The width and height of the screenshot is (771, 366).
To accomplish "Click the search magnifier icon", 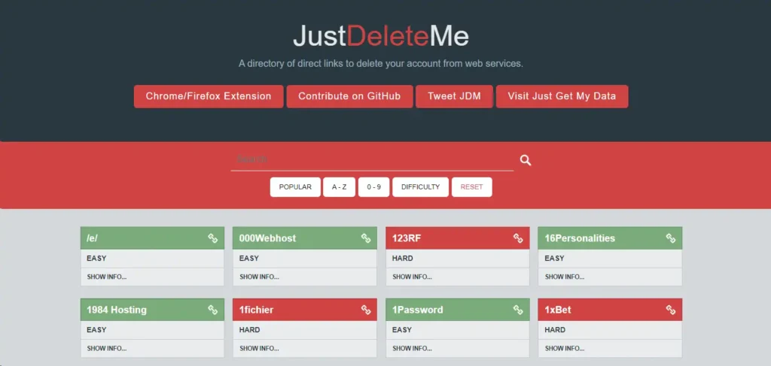I will click(526, 160).
